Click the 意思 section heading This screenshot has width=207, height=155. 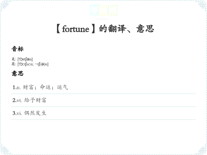click(x=17, y=73)
